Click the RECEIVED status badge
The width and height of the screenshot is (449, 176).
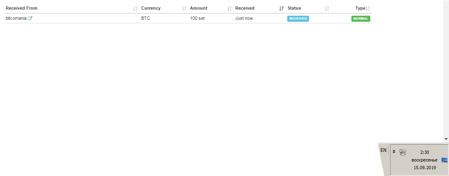click(x=298, y=19)
